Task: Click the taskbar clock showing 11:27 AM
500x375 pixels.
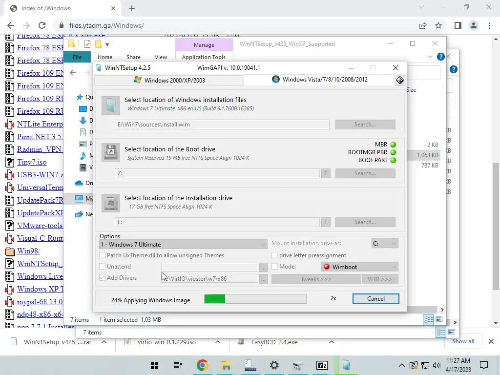Action: [458, 365]
